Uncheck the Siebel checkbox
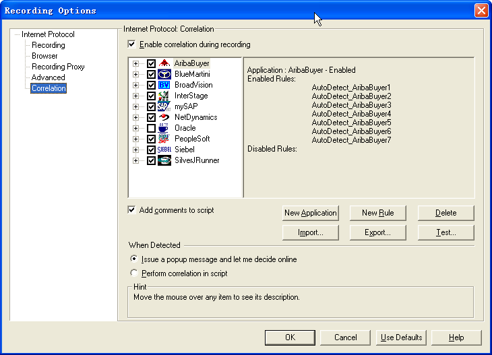This screenshot has height=355, width=492. tap(151, 150)
